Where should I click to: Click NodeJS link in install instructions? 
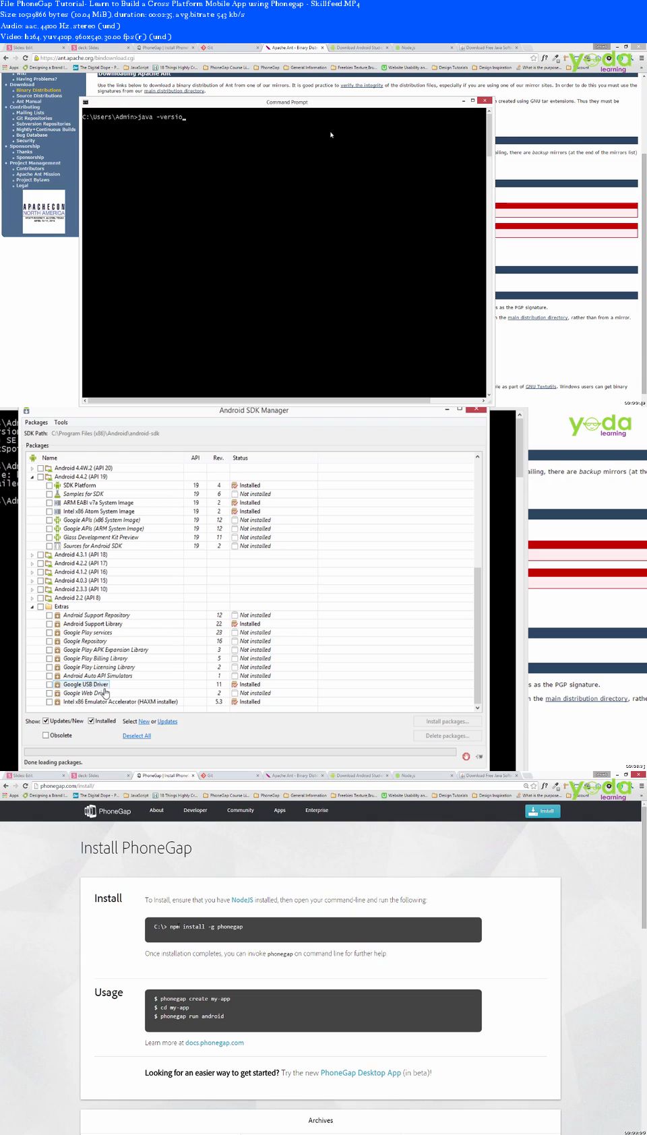242,900
